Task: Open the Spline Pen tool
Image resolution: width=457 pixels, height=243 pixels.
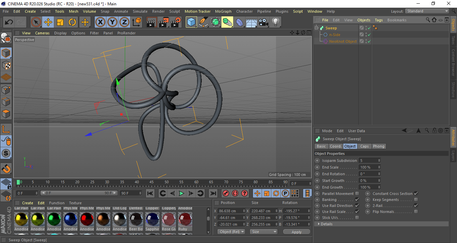Action: point(203,22)
